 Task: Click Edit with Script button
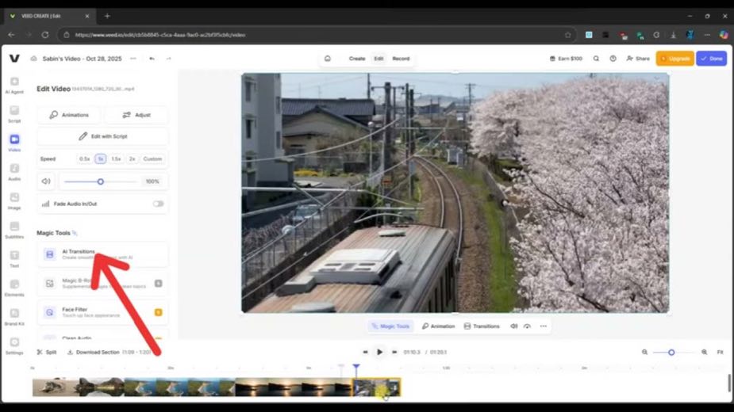point(102,136)
